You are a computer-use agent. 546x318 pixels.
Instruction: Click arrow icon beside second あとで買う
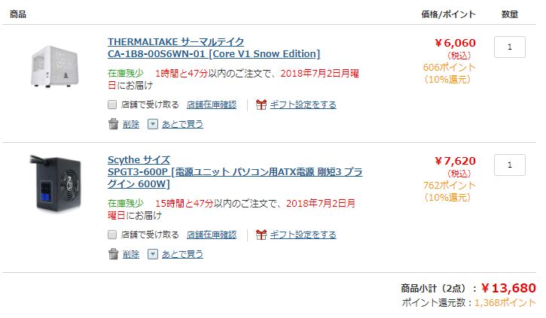153,254
